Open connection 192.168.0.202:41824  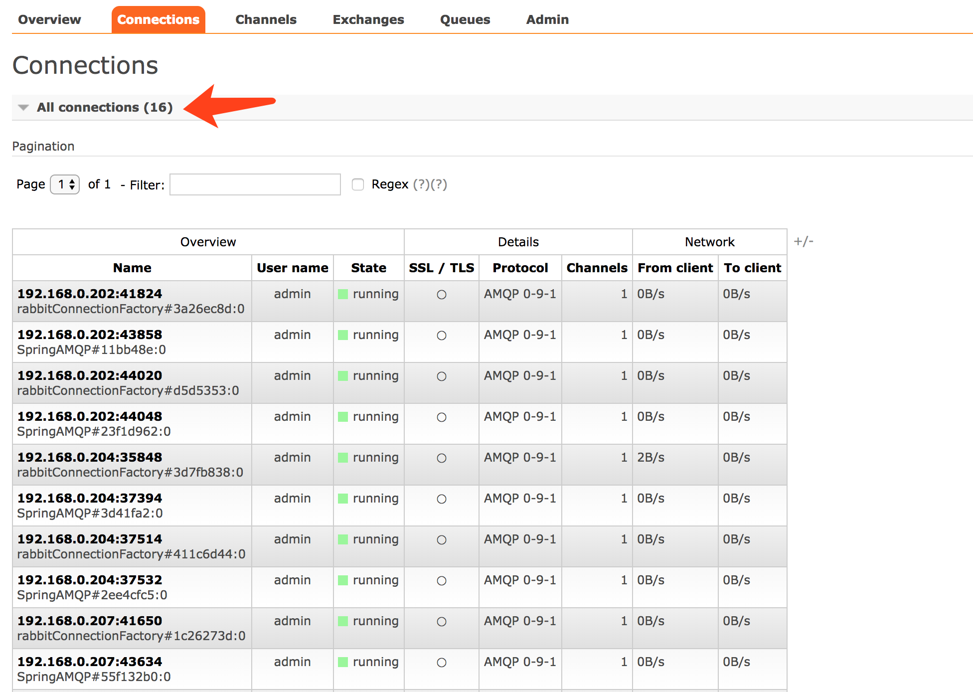(90, 294)
